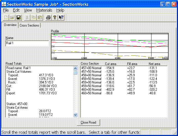Click the Road name: Rail 1 line
The image size is (178, 136).
pos(19,68)
